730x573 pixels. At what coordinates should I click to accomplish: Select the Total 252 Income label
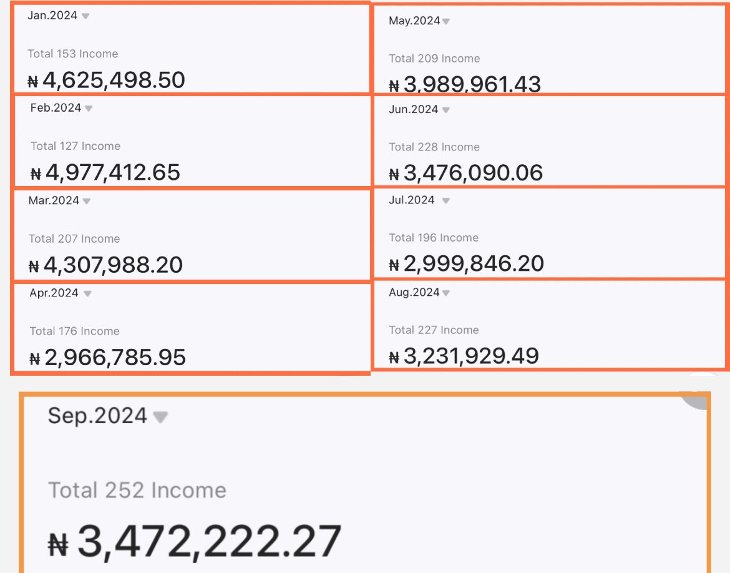click(x=137, y=490)
